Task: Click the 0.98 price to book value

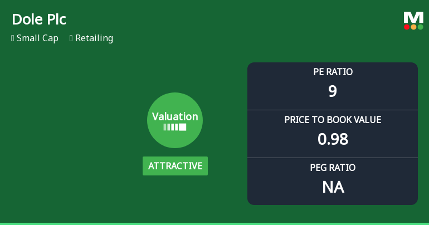Action: tap(333, 139)
